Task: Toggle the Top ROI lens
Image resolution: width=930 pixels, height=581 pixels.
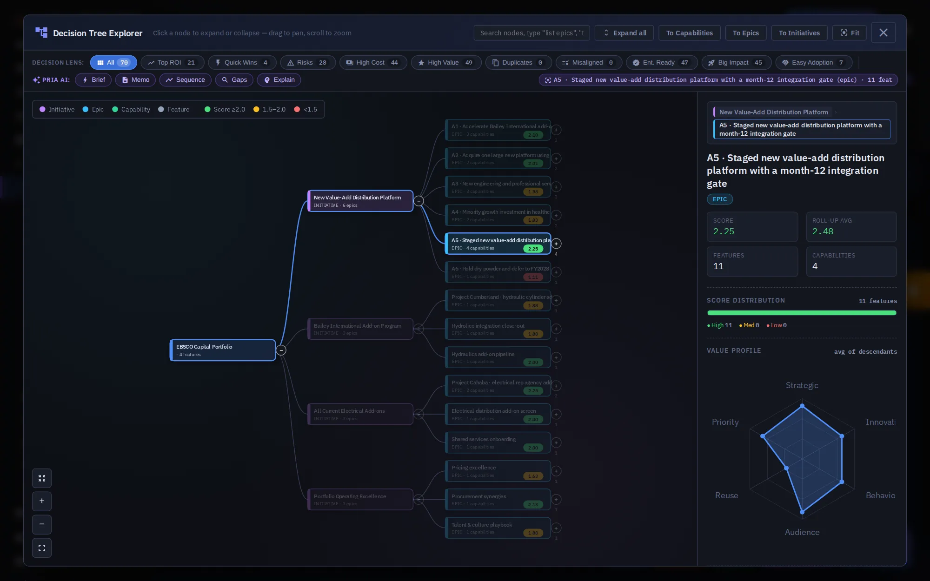Action: click(x=173, y=62)
